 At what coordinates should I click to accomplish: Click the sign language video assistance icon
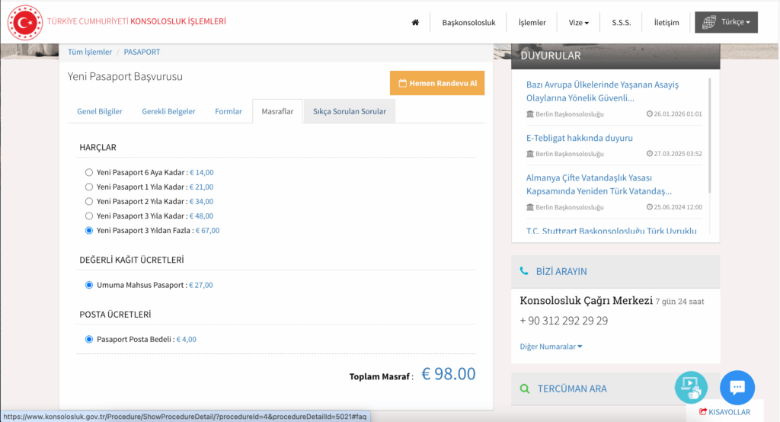click(x=691, y=387)
